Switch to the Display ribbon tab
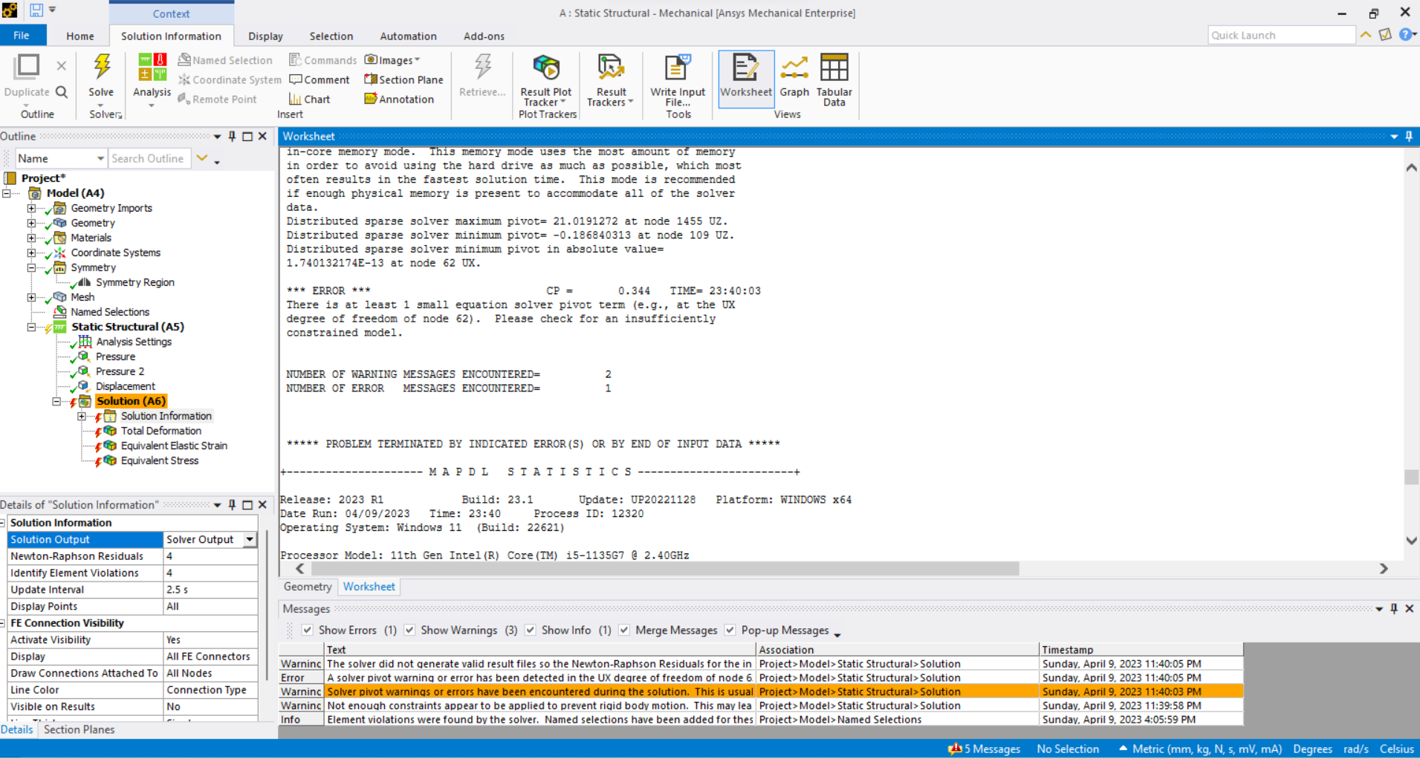This screenshot has height=759, width=1420. (265, 36)
